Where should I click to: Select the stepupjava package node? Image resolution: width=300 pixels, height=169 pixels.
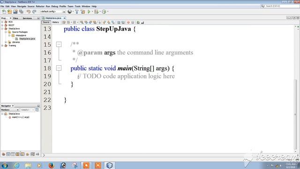(21, 36)
